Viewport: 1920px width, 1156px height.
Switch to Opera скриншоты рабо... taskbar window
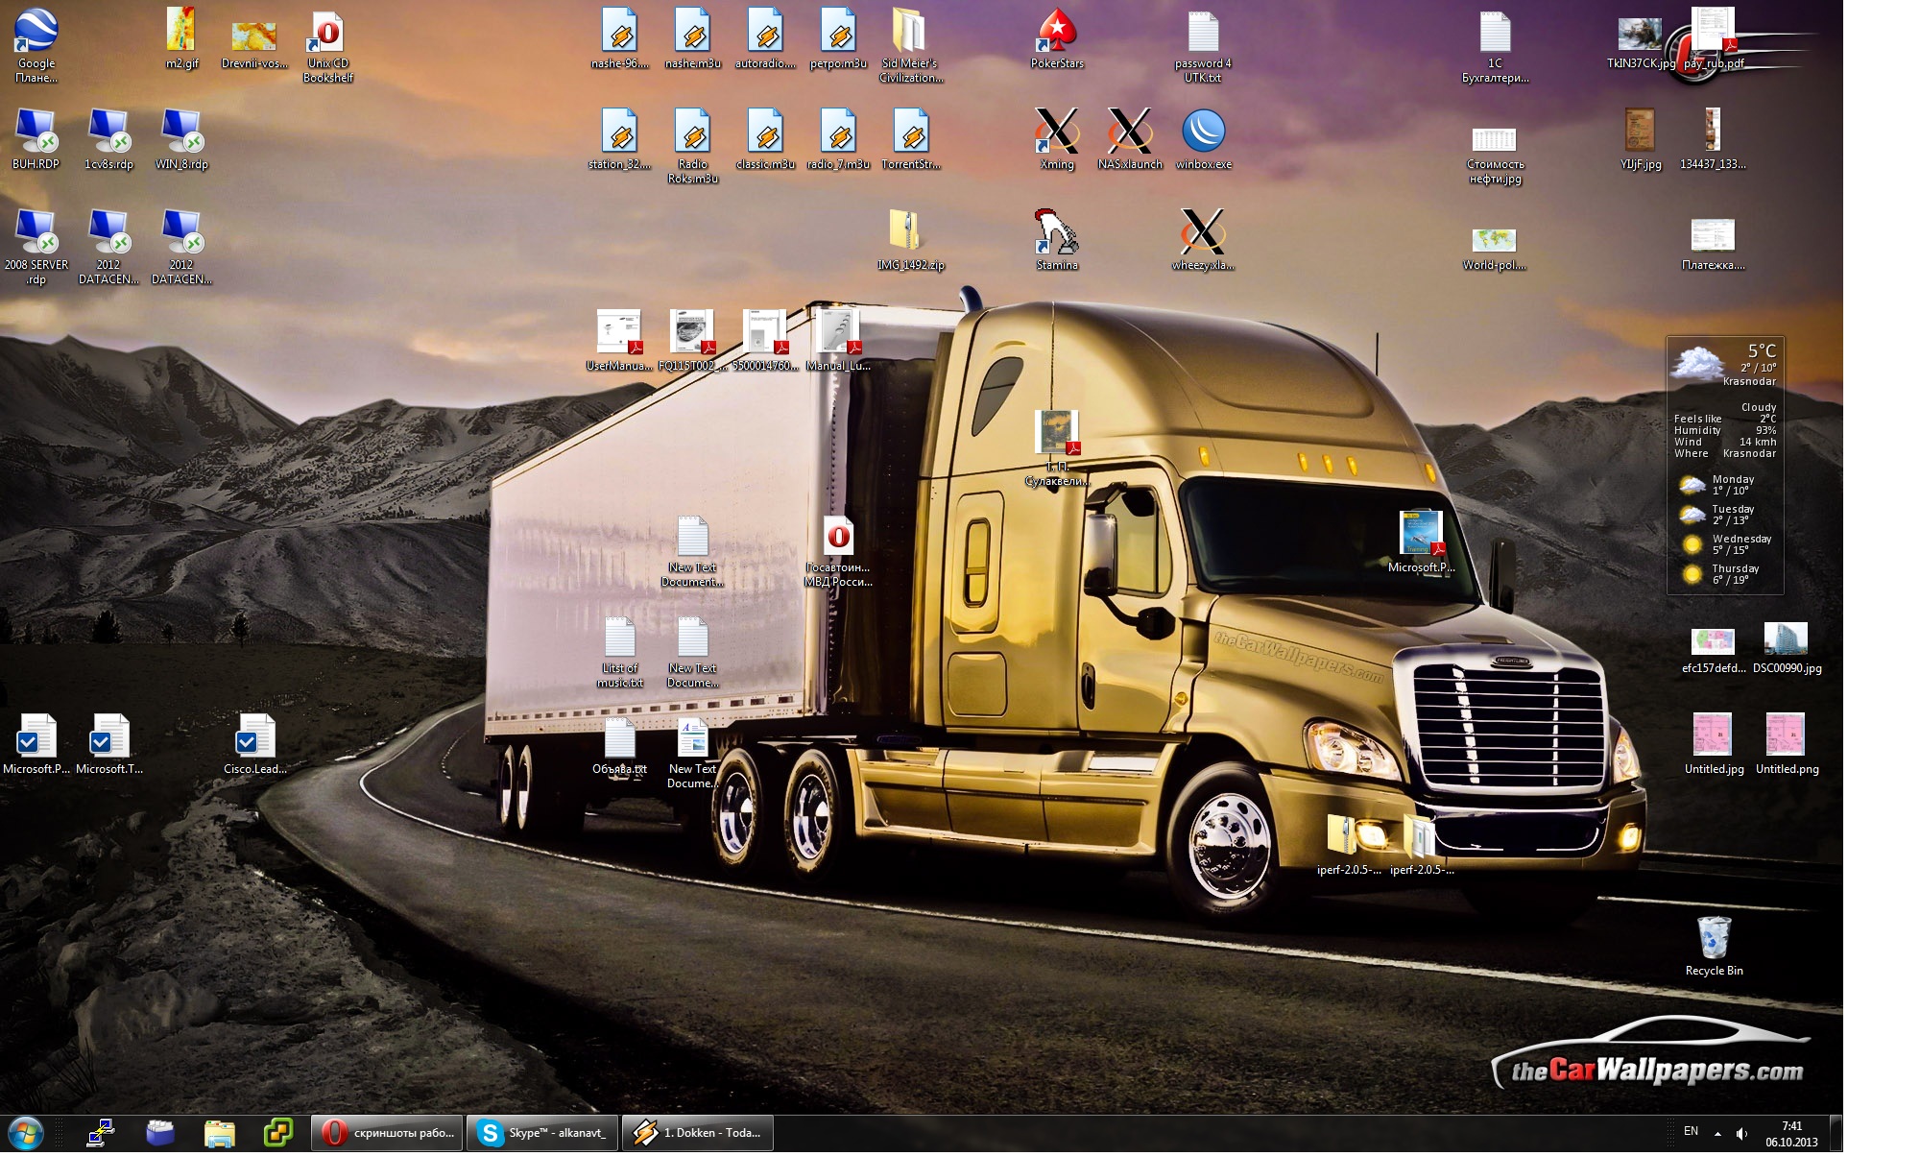[x=387, y=1134]
